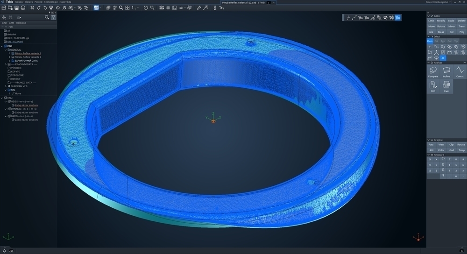
Task: Open the Compare analysis tool
Action: [x=433, y=72]
